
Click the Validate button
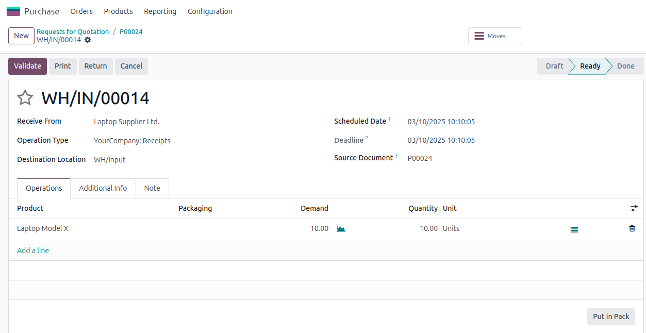point(27,66)
